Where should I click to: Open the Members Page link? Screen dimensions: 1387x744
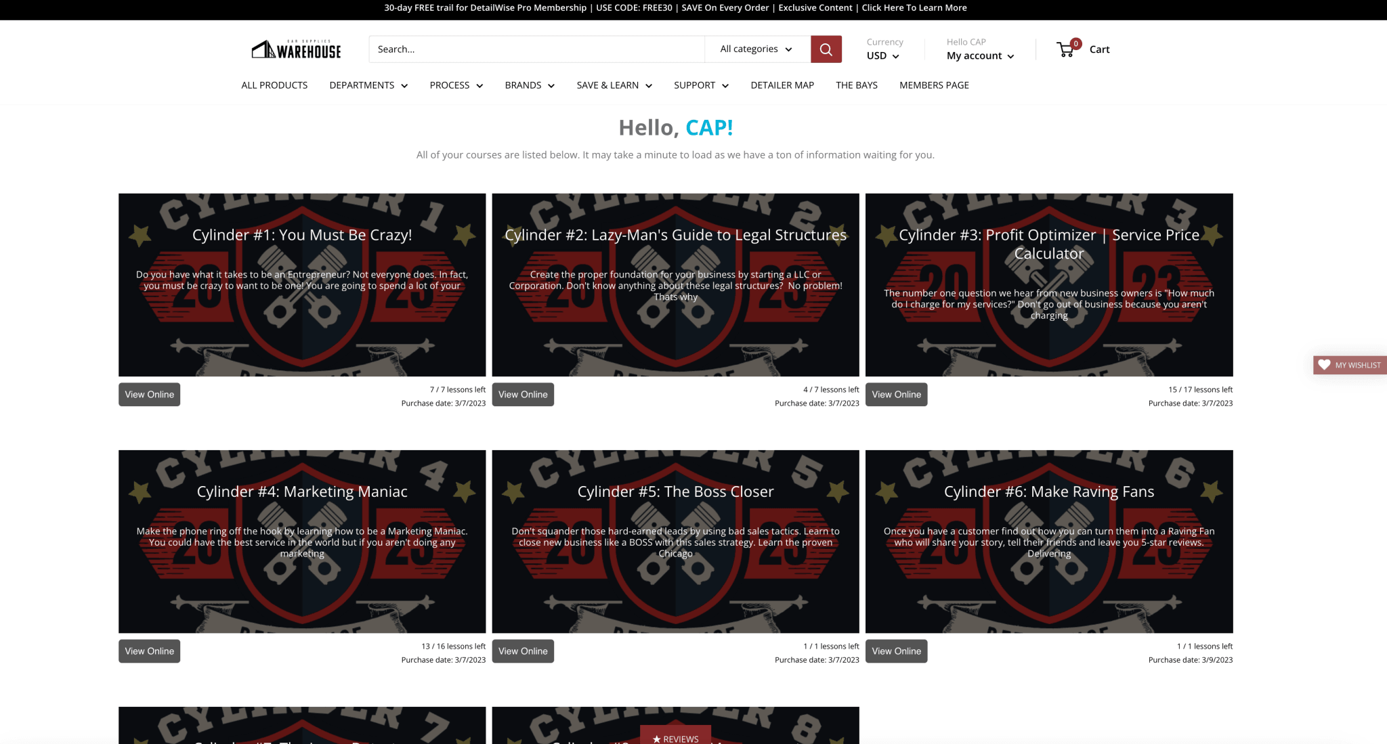933,85
